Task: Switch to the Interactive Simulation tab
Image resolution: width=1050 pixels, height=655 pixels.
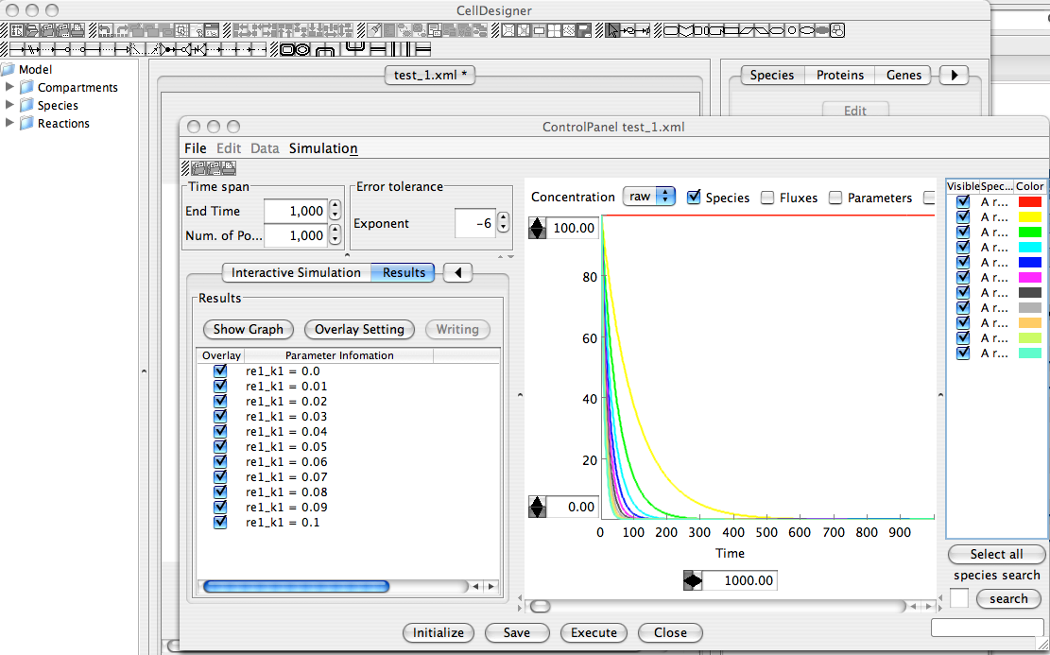Action: coord(296,272)
